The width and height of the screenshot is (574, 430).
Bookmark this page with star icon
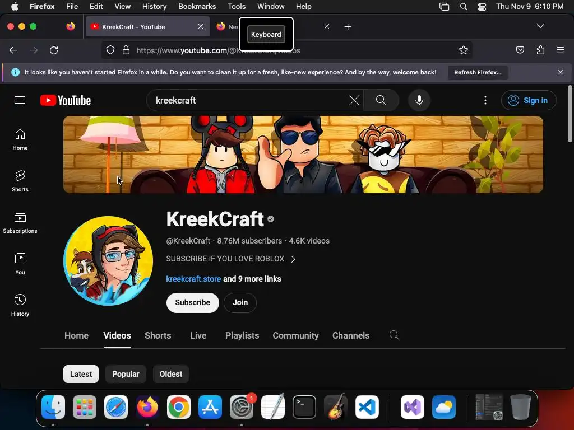tap(464, 50)
